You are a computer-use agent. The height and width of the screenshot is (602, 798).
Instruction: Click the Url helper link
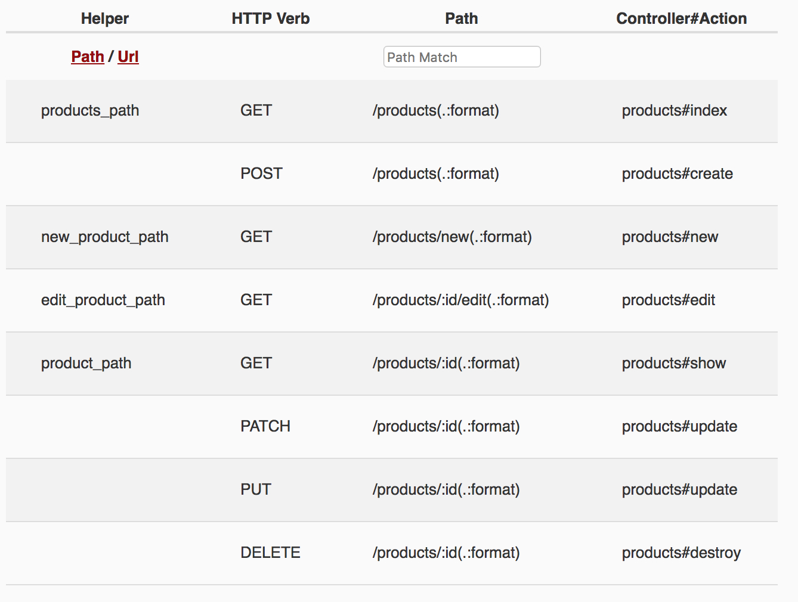pos(128,57)
